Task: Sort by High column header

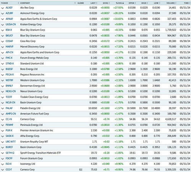Action: tap(144, 3)
